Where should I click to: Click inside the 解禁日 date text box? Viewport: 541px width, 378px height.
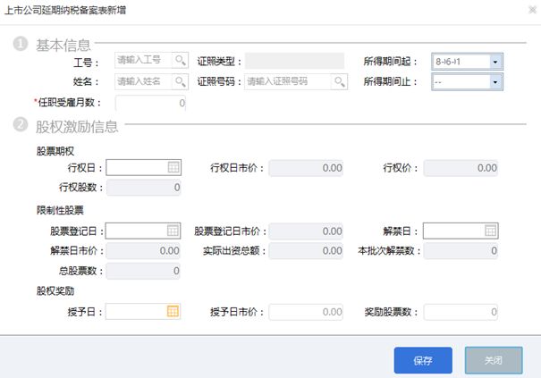point(452,231)
